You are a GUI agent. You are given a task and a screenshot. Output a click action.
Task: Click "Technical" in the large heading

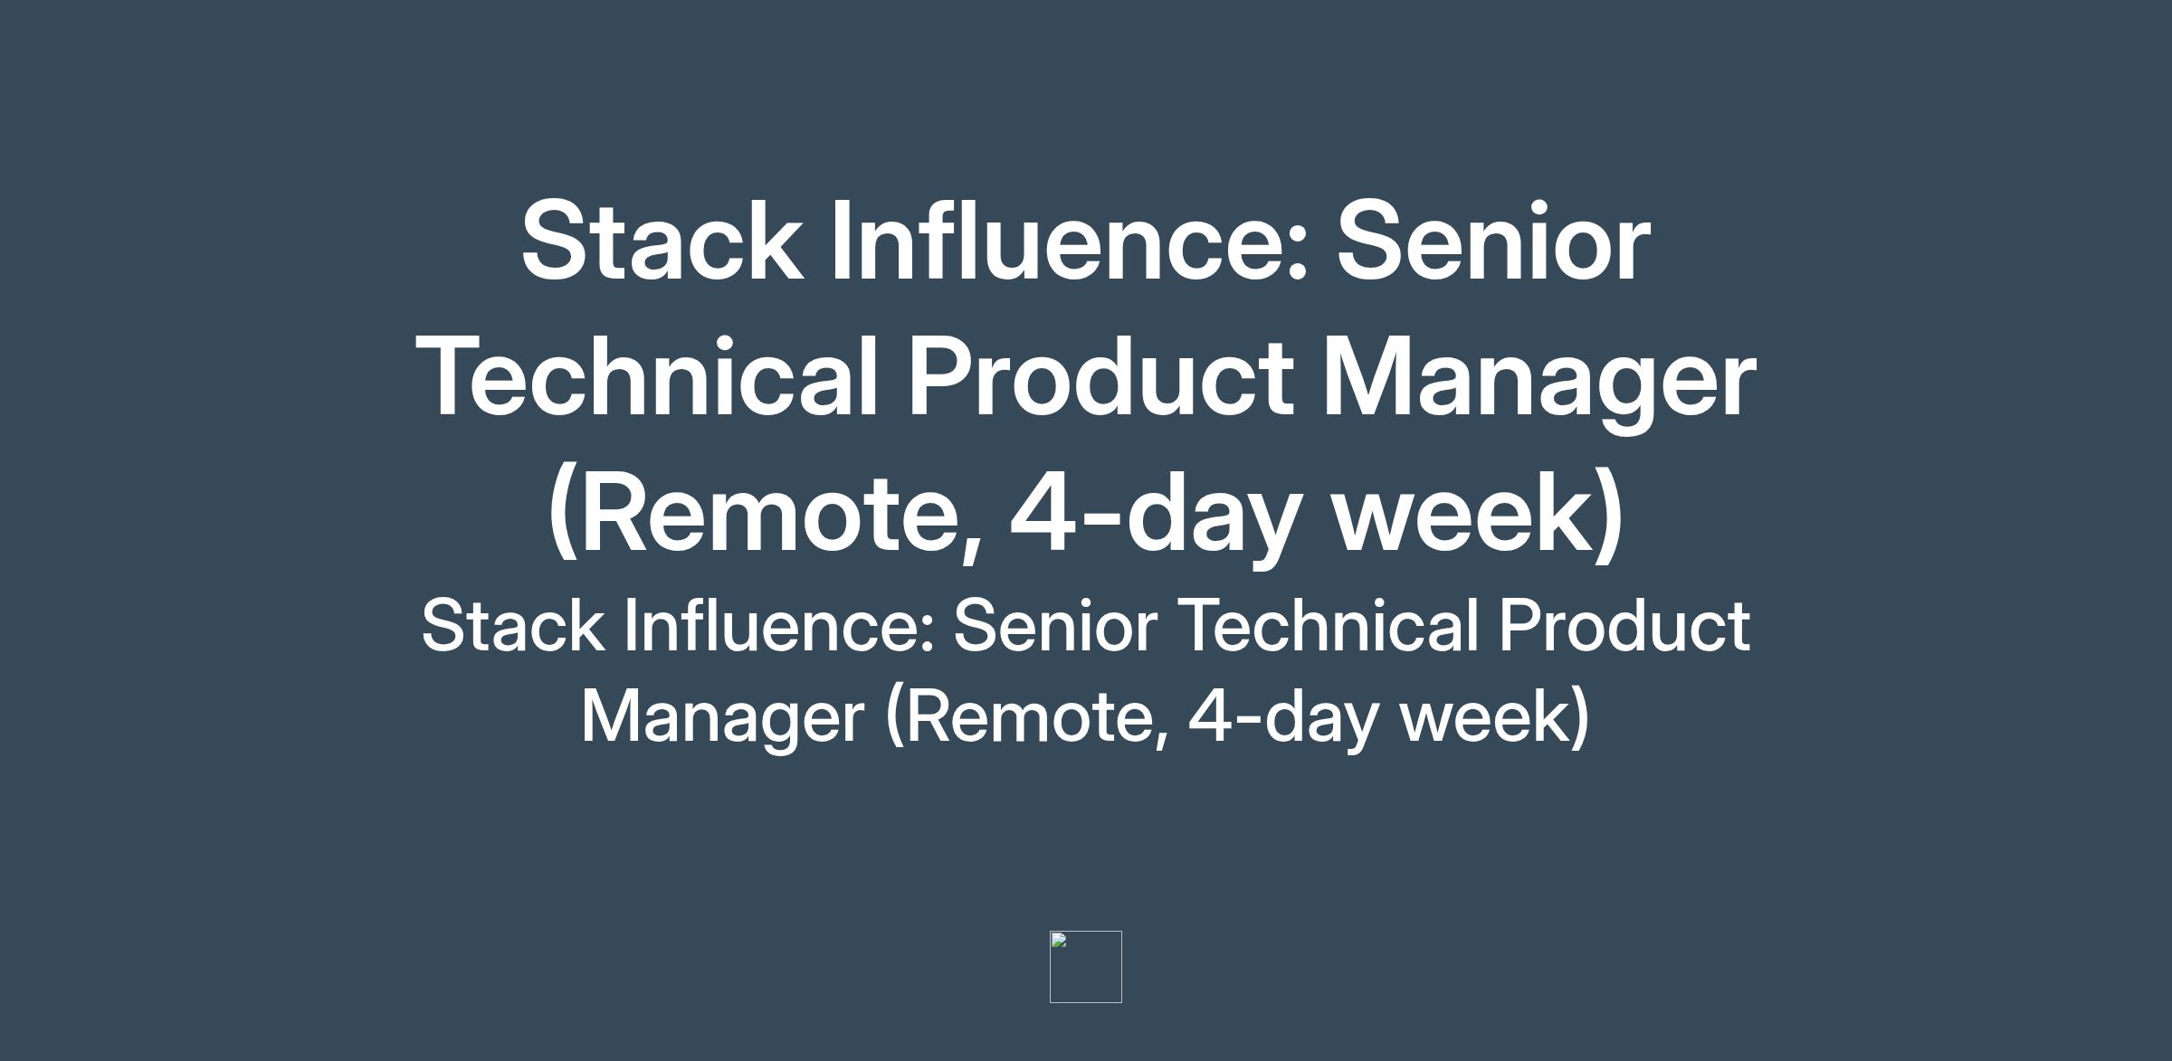(x=649, y=375)
